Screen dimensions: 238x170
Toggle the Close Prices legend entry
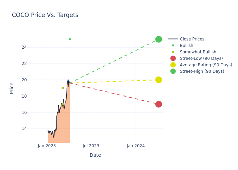[192, 39]
